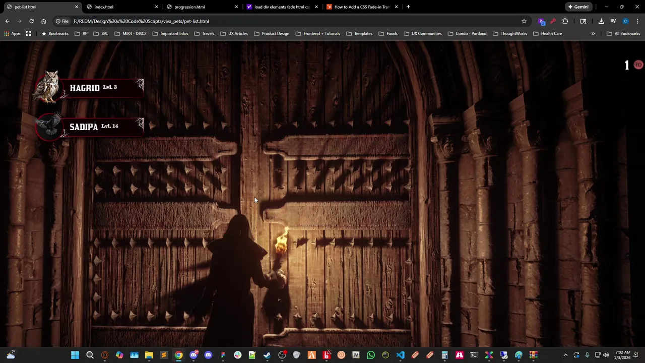Viewport: 645px width, 363px height.
Task: Open the Health Care bookmark folder
Action: coord(547,34)
